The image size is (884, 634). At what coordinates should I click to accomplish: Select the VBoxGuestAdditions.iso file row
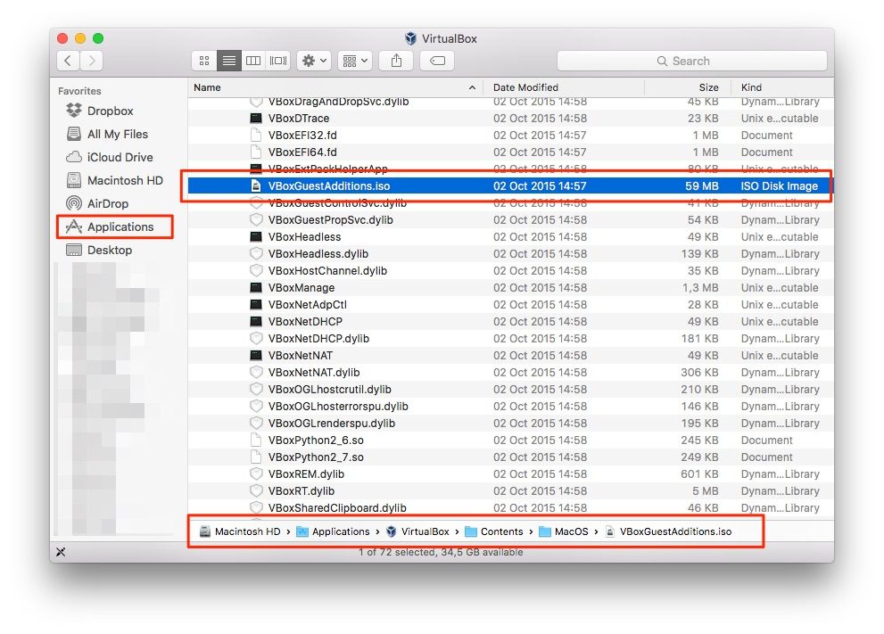(509, 186)
